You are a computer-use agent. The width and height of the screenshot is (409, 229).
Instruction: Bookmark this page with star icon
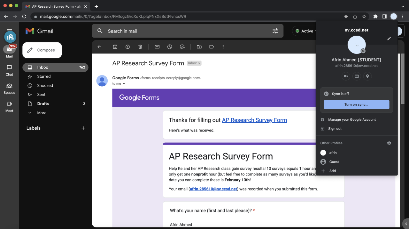(364, 16)
